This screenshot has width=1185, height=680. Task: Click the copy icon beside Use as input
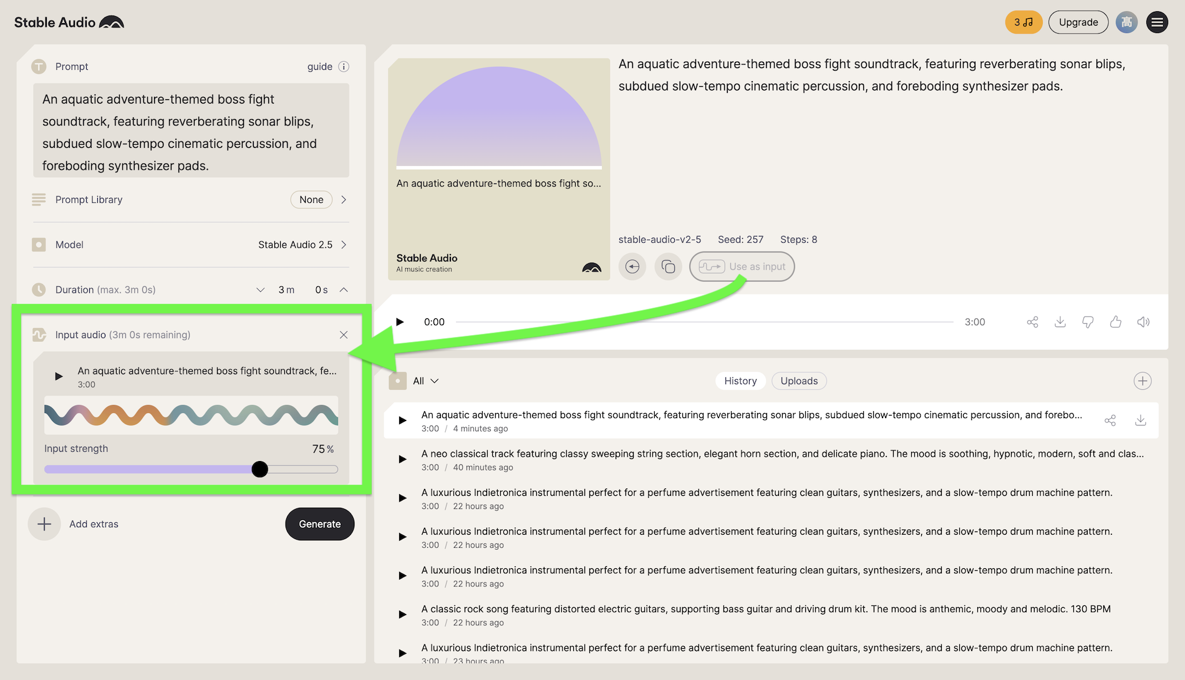668,267
